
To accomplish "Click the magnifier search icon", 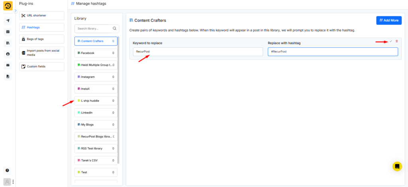I will pyautogui.click(x=114, y=29).
